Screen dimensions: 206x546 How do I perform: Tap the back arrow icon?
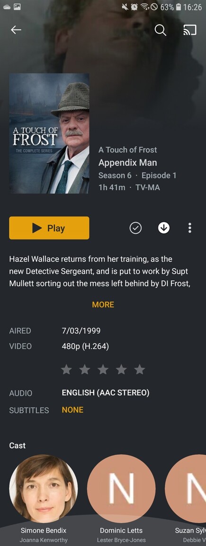(x=16, y=30)
